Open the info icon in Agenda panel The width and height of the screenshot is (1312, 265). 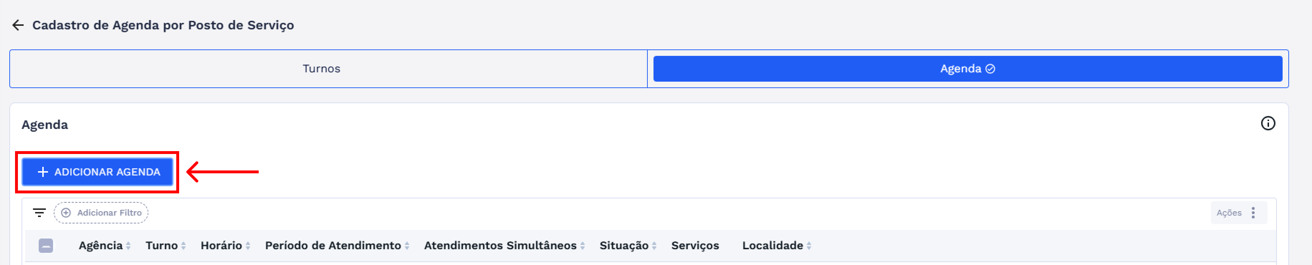click(1268, 124)
